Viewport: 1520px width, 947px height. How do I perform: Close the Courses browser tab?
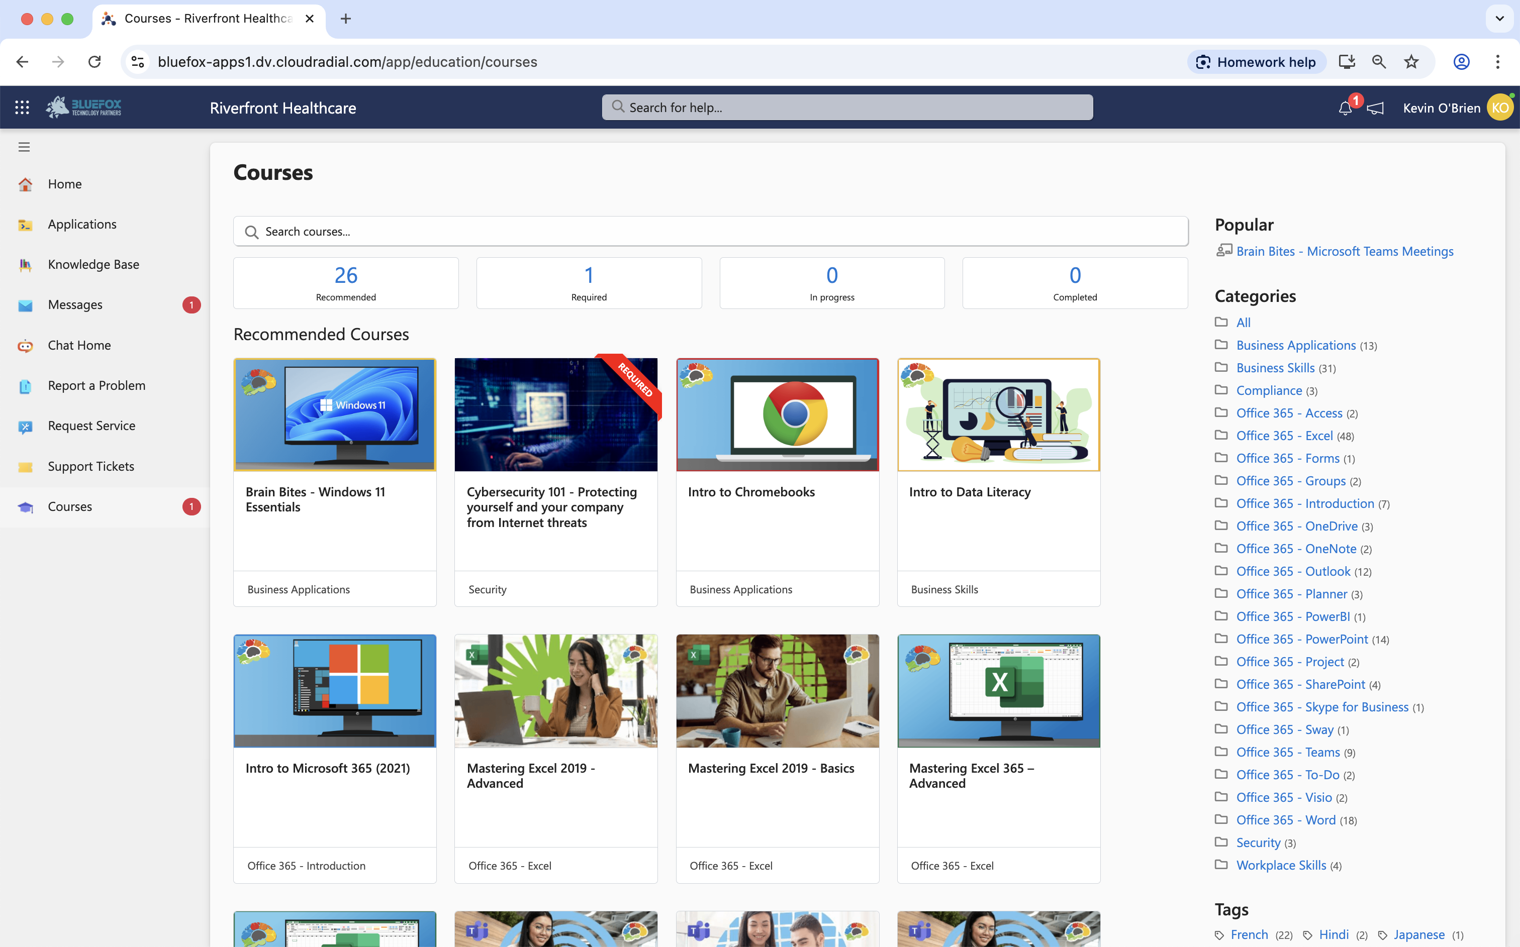click(x=310, y=19)
